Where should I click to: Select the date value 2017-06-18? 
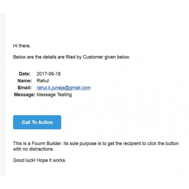coord(48,74)
